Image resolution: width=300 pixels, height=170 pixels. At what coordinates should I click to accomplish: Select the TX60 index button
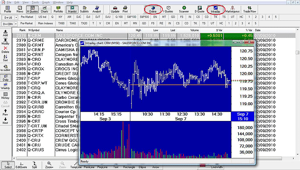click(61, 23)
